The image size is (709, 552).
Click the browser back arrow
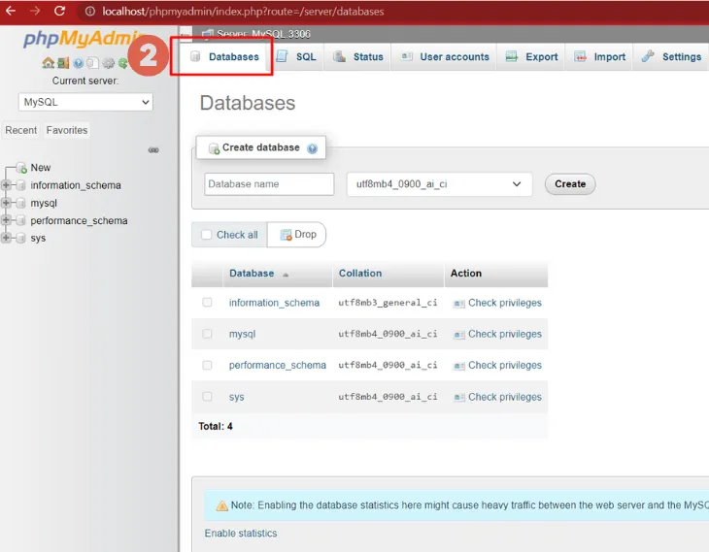(11, 11)
